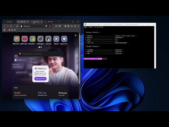Open the new tab page customize gear
The height and width of the screenshot is (127, 169).
76,35
